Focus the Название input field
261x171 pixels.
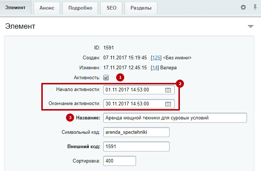[175, 118]
